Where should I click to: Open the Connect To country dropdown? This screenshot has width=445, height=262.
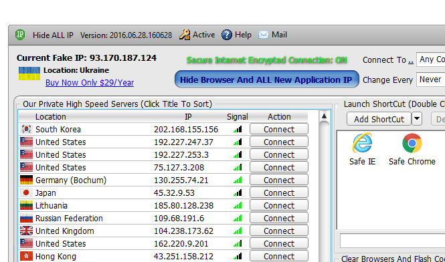point(430,59)
